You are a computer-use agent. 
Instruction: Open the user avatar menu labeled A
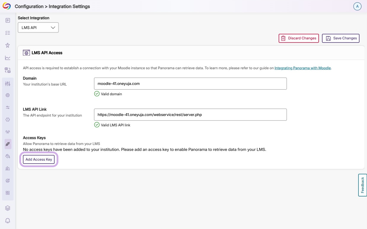[357, 6]
